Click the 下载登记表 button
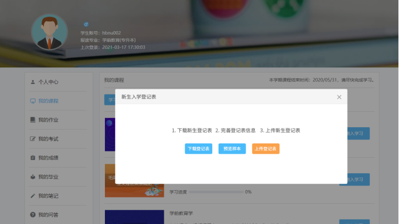This screenshot has height=224, width=399. coord(198,149)
